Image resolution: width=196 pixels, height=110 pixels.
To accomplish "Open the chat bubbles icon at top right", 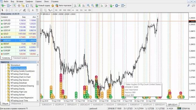I will (x=194, y=5).
